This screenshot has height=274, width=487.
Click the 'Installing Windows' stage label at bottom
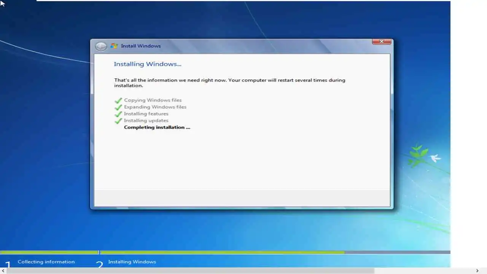pos(132,262)
